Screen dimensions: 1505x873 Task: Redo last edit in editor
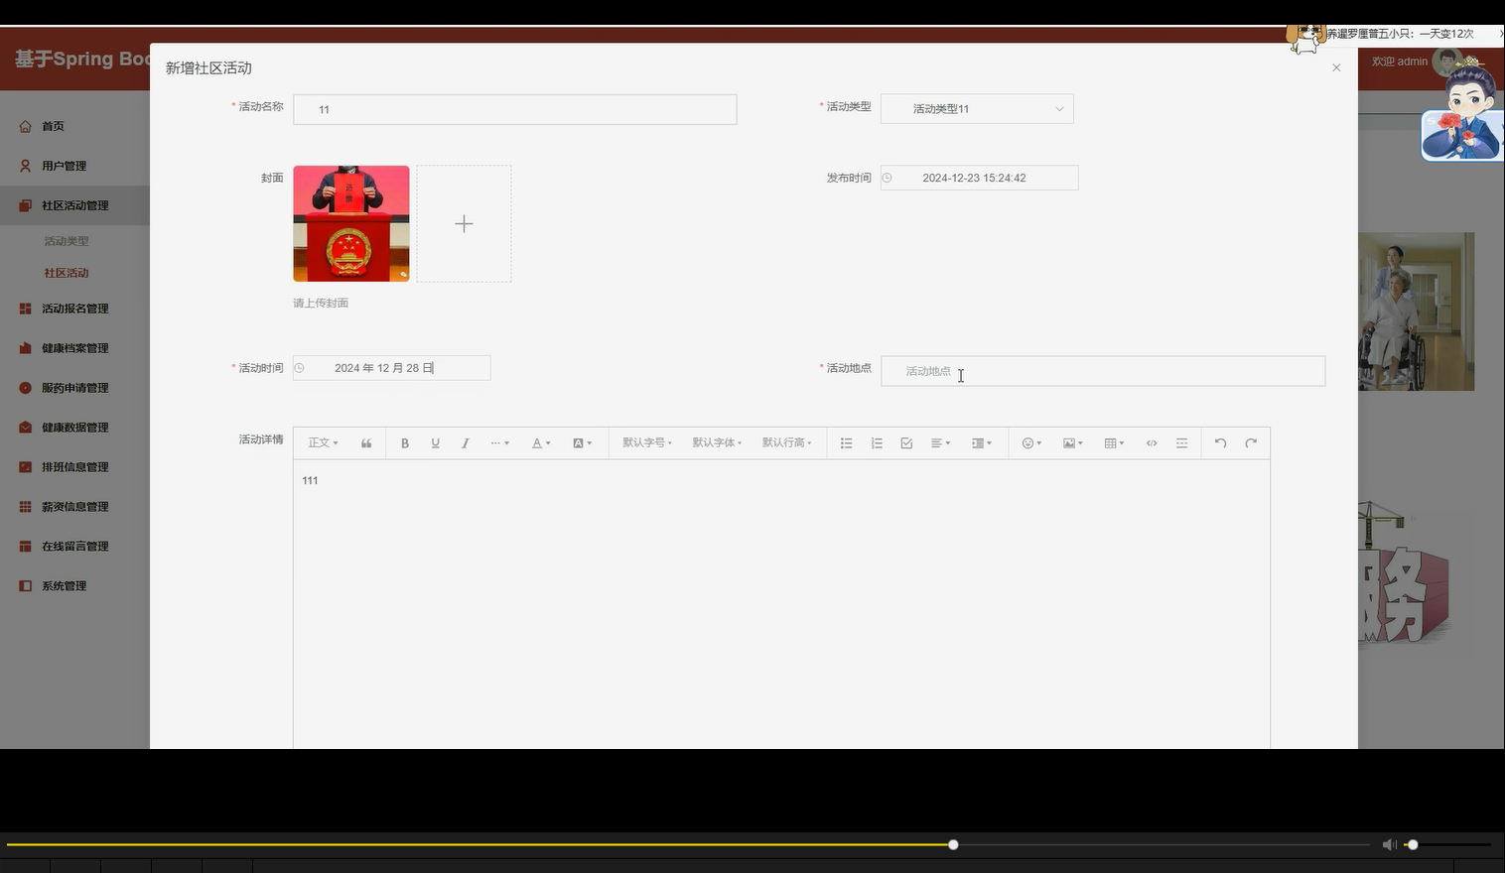(1251, 443)
